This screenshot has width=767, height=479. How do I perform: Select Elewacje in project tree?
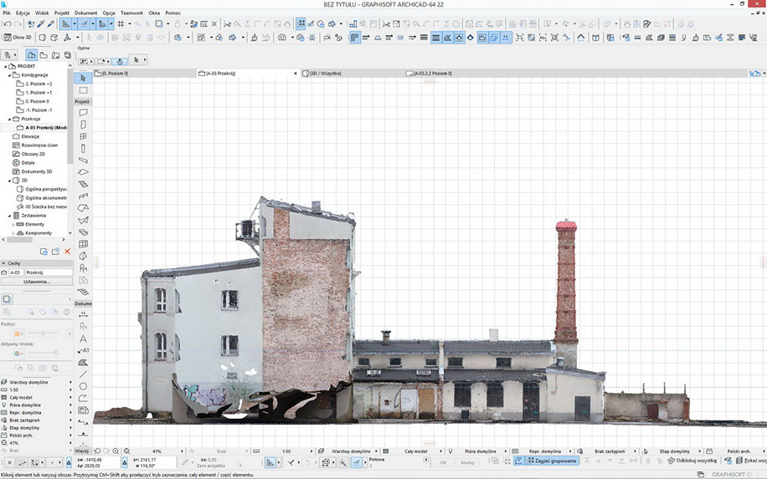(32, 136)
